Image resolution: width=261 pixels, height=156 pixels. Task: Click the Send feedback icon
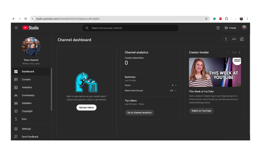pyautogui.click(x=16, y=136)
